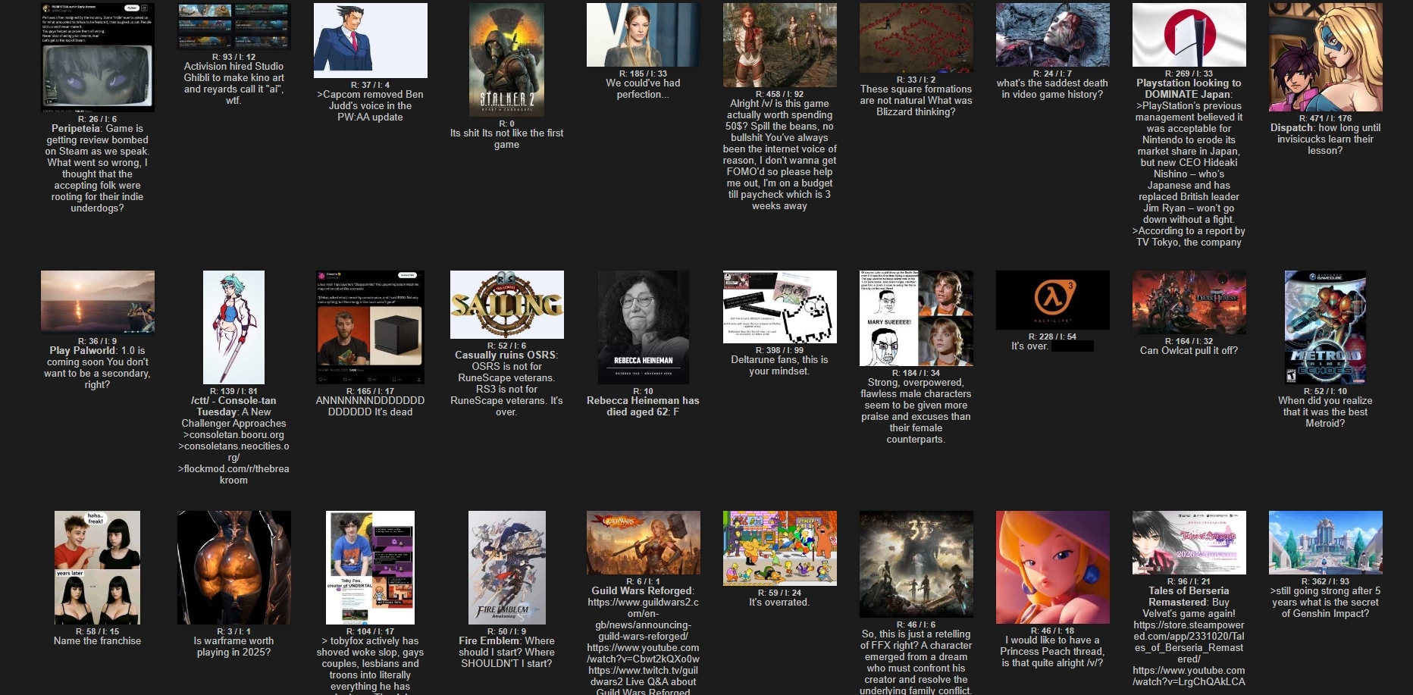The image size is (1413, 695).
Task: Click the 'R: 104 / I: 17' stats line
Action: click(371, 631)
